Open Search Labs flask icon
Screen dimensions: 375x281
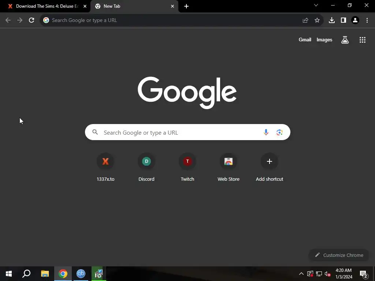[345, 40]
